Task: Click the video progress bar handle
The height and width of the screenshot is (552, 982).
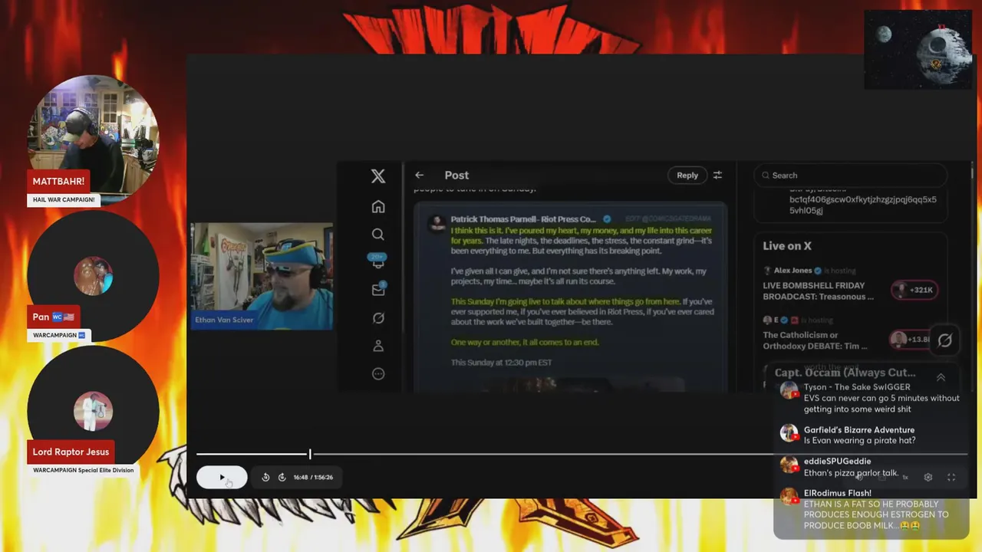Action: tap(310, 455)
